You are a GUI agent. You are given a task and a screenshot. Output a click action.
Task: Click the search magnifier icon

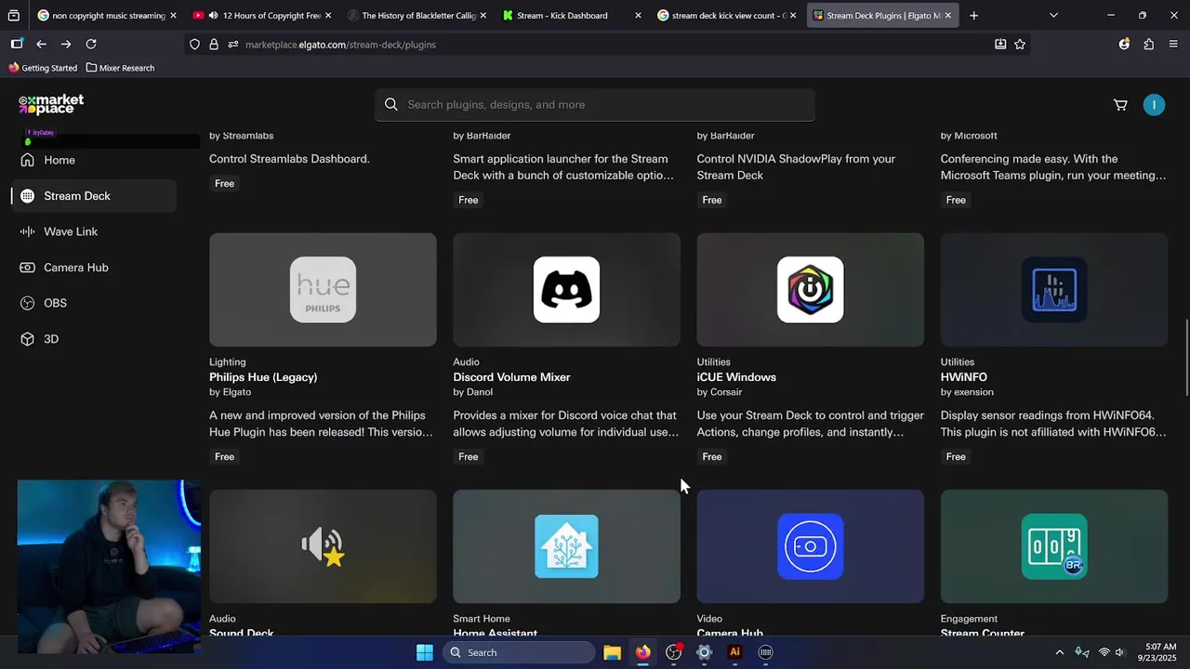[391, 105]
